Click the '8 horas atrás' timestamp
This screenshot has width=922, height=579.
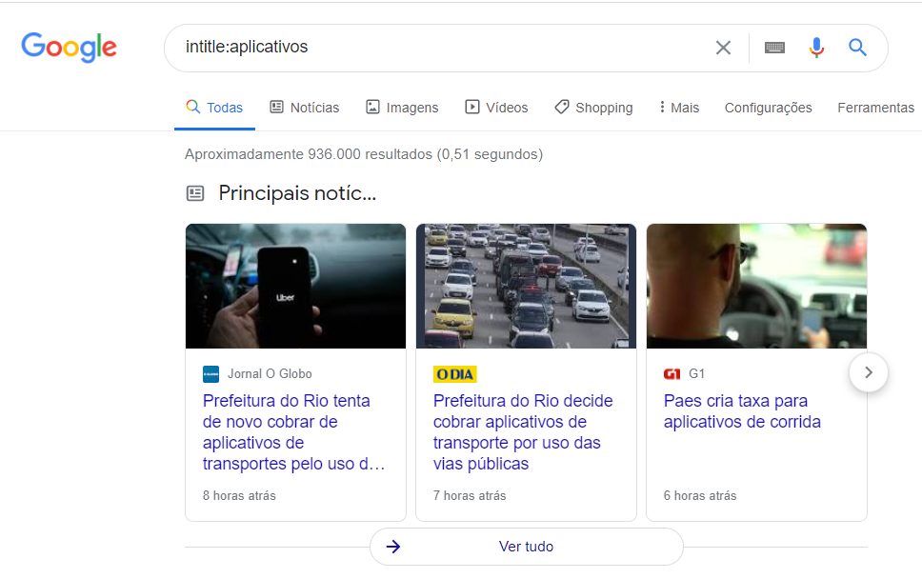pos(239,495)
